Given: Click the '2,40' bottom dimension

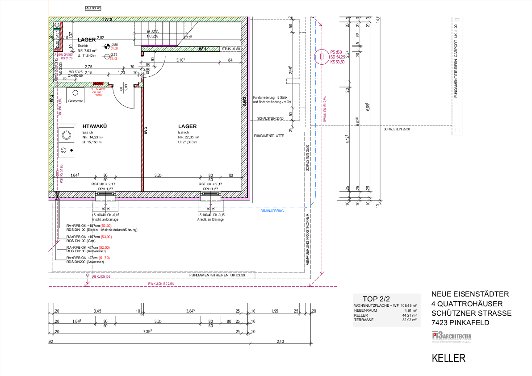Looking at the screenshot, I should [280, 342].
